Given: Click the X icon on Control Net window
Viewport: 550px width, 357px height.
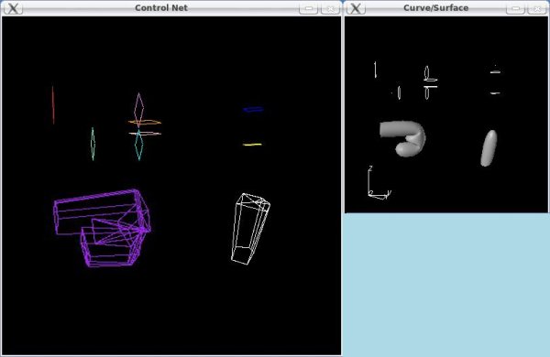Looking at the screenshot, I should [13, 8].
